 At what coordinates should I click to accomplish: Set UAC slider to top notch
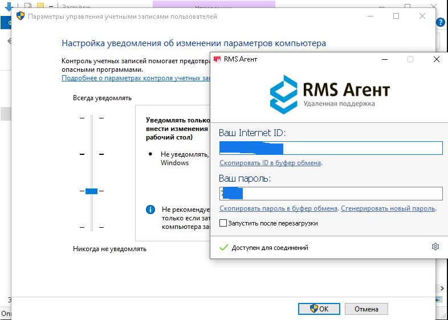coord(91,118)
